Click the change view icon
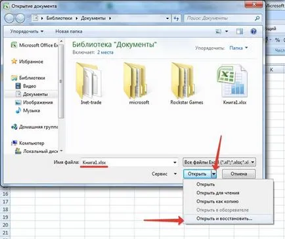Viewport: 285px width, 239px height. [x=219, y=32]
